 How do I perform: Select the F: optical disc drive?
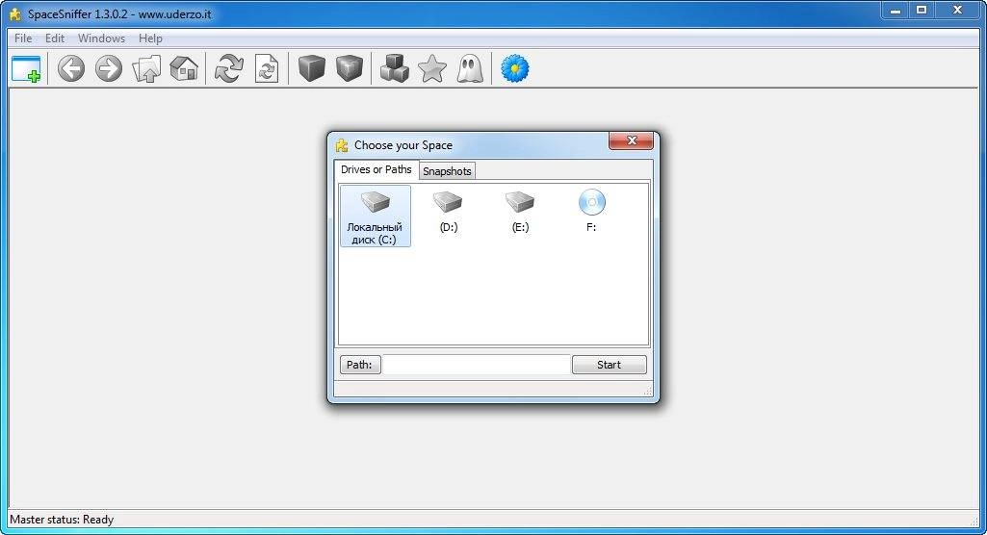591,212
